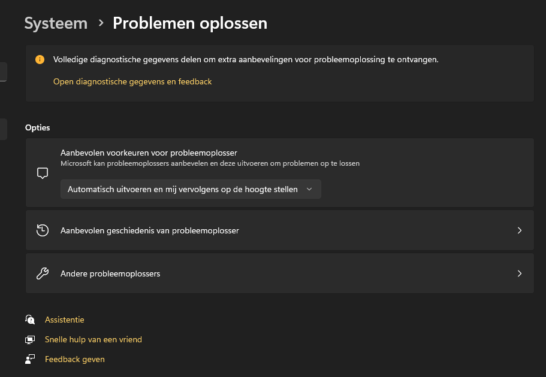Screen dimensions: 546x377
Task: Open the Assistentie link
Action: coord(64,320)
